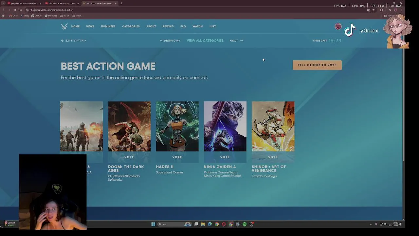Open the WATCH nav item

(197, 26)
